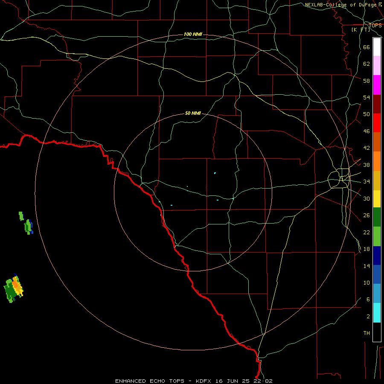Image resolution: width=384 pixels, height=384 pixels.
Task: Click the magenta 58 kft swatch
Action: [377, 85]
